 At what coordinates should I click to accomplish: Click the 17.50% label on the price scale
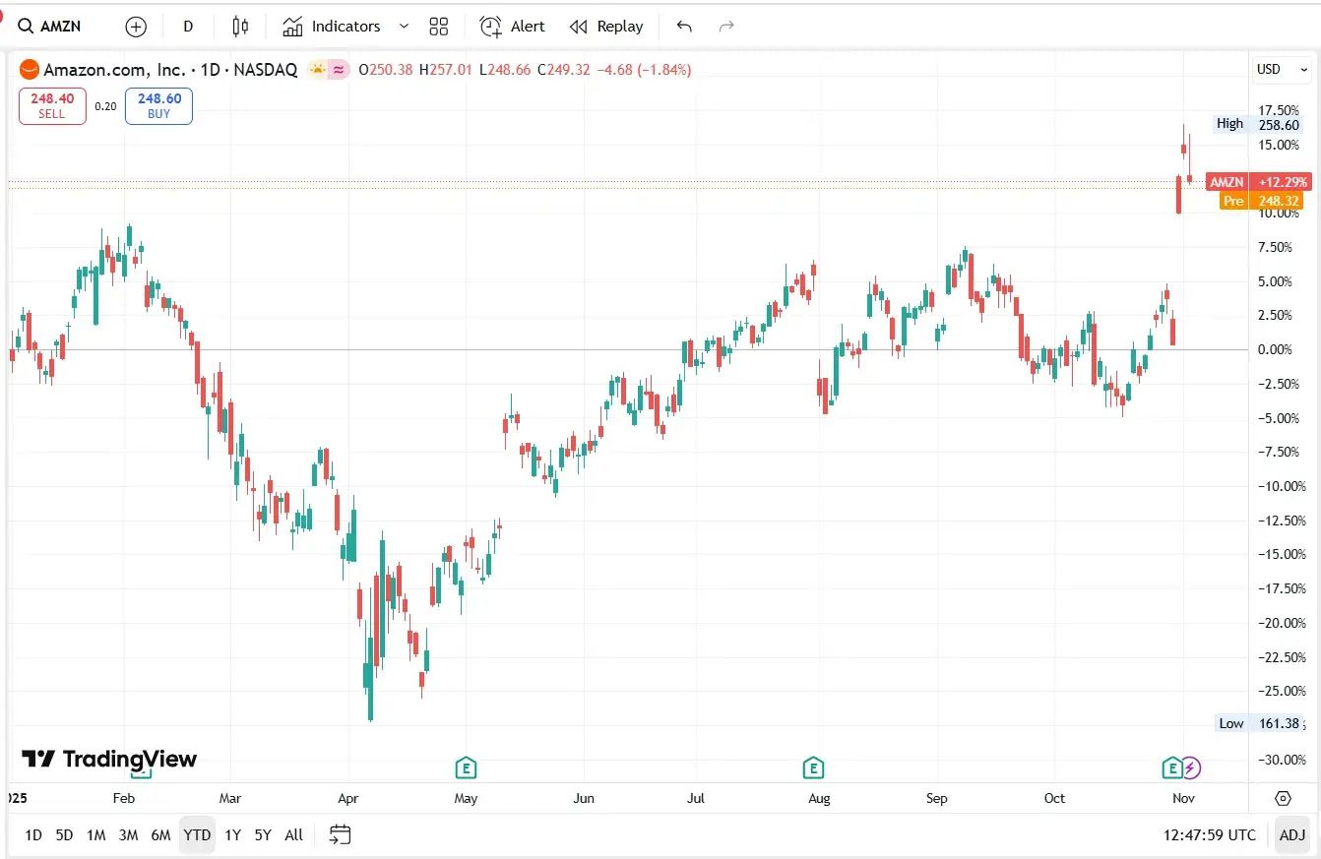click(1279, 110)
